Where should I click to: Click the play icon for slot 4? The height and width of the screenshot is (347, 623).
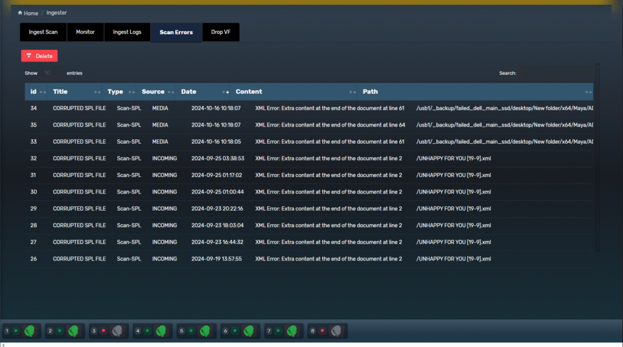[147, 331]
